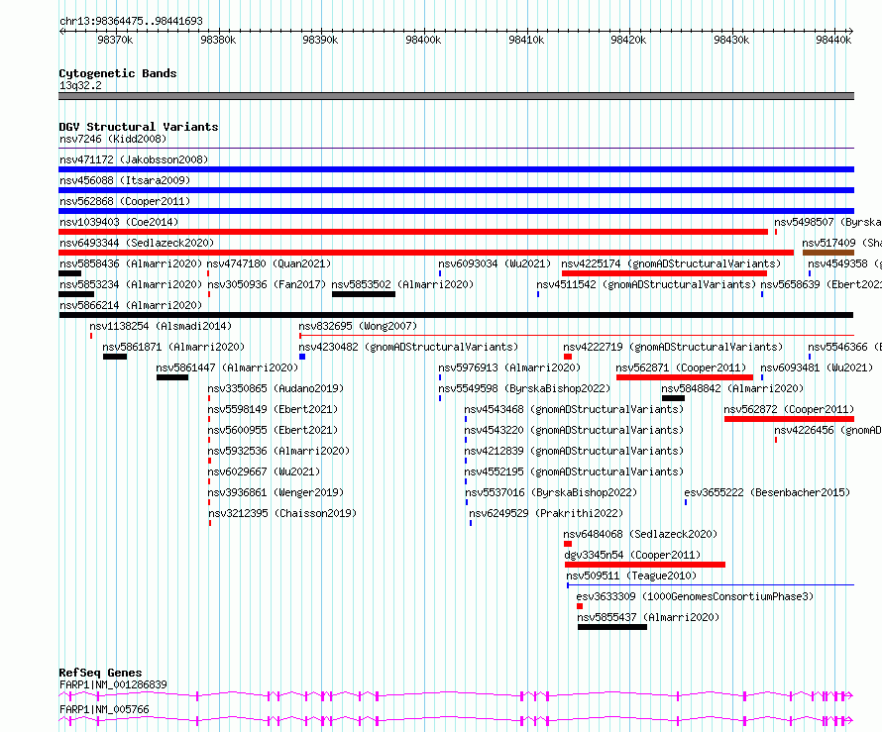Select nsv6484068 (Sedlazeck2020) label

640,534
